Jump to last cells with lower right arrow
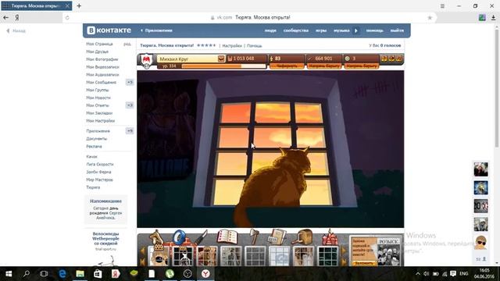The image size is (500, 281). coord(344,261)
